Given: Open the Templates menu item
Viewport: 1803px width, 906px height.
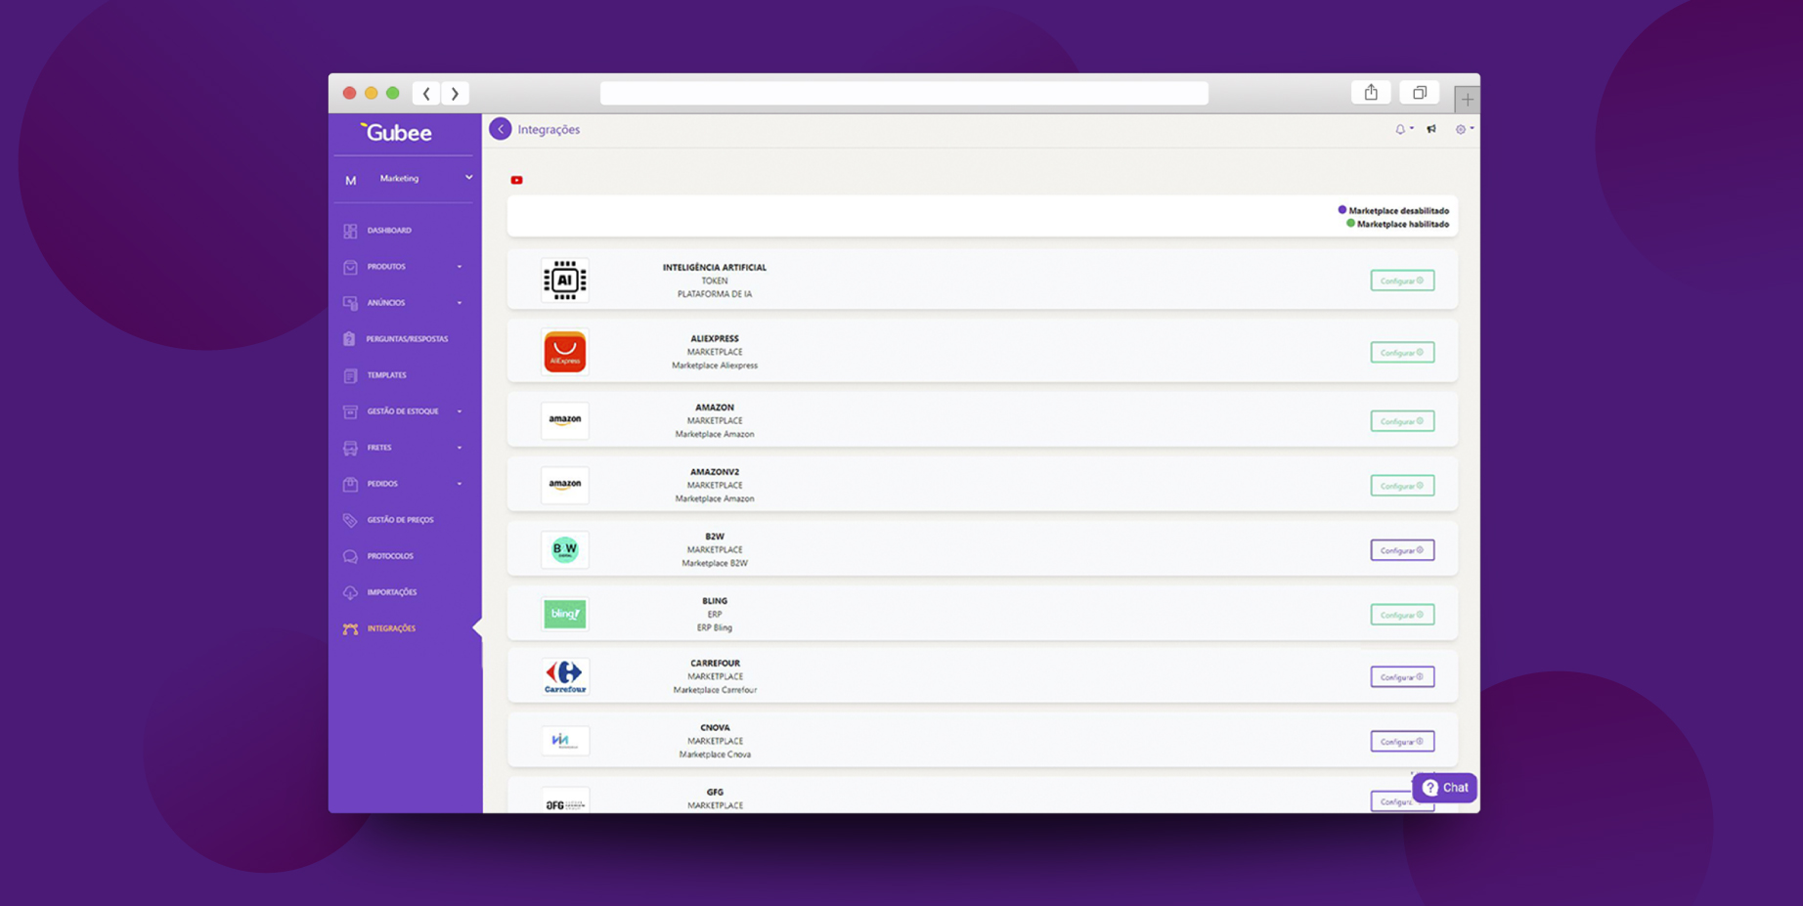Looking at the screenshot, I should [x=387, y=375].
